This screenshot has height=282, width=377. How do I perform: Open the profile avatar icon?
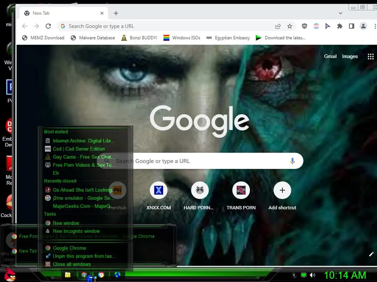[x=363, y=26]
